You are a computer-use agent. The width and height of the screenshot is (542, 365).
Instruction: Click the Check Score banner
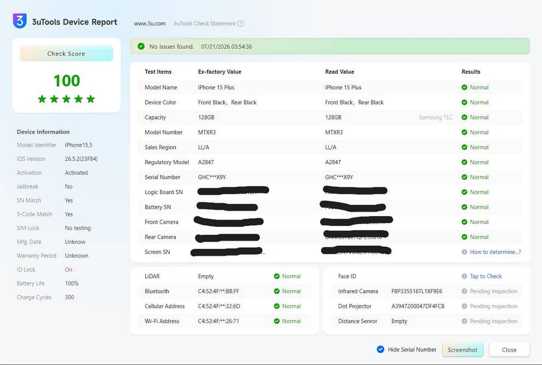(x=66, y=54)
